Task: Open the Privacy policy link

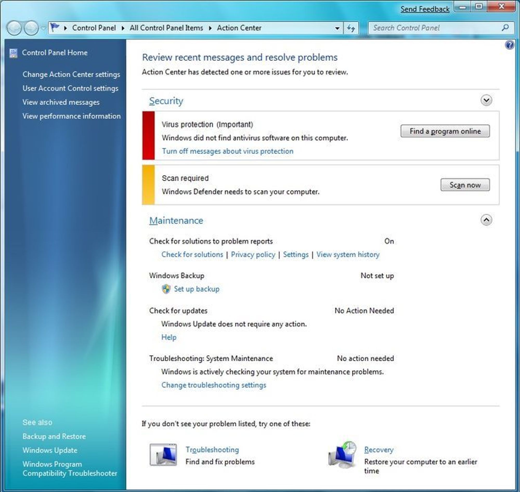Action: pyautogui.click(x=253, y=255)
